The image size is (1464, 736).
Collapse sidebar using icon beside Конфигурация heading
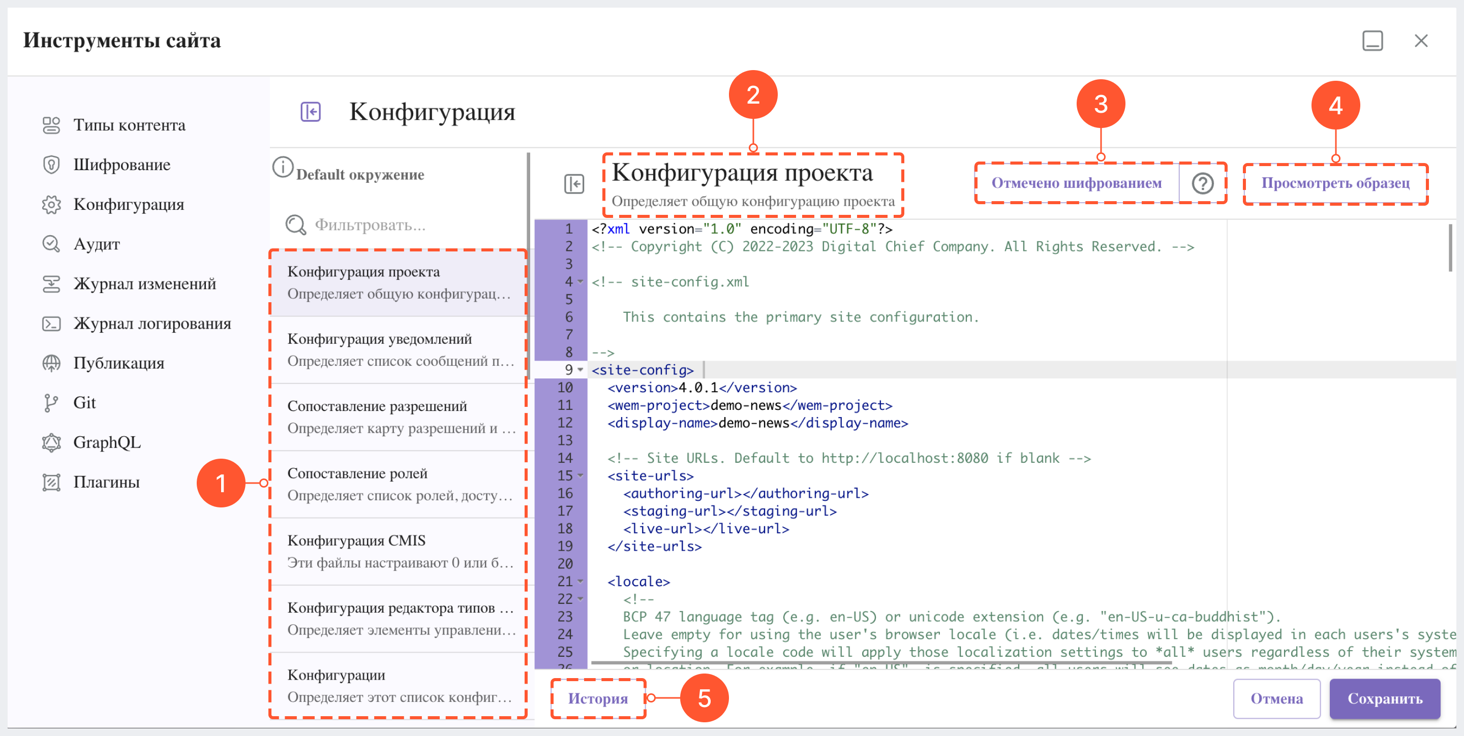coord(310,111)
